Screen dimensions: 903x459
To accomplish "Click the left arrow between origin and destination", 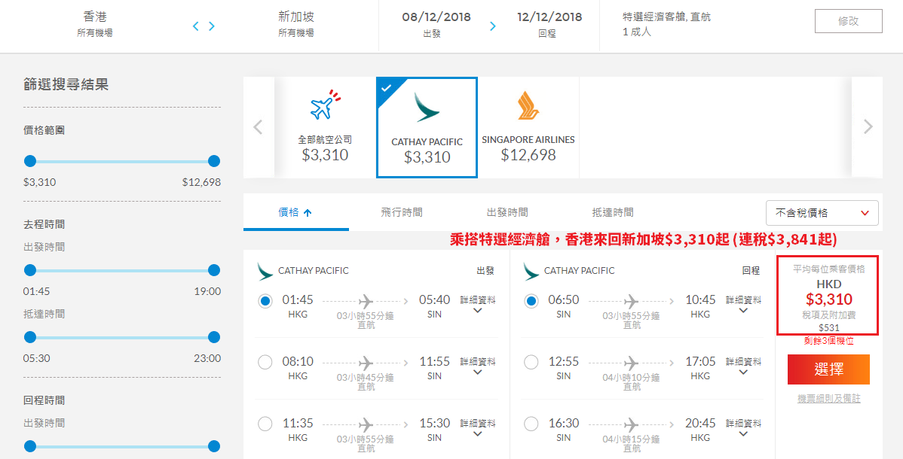I will [x=196, y=26].
